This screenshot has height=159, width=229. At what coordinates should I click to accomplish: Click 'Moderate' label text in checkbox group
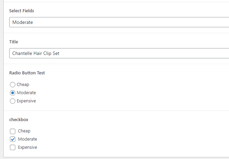27,139
